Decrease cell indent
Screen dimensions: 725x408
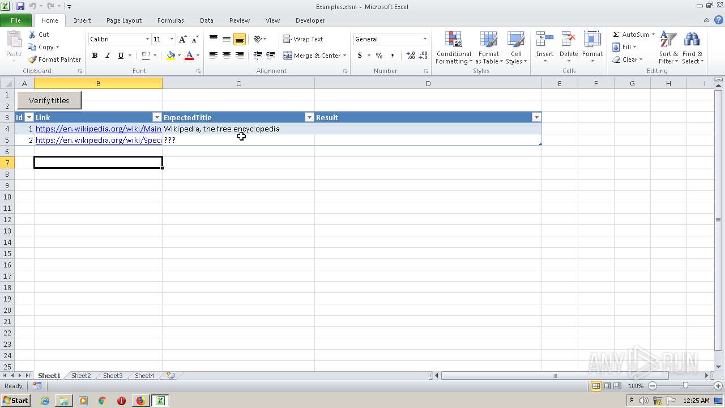pos(258,56)
